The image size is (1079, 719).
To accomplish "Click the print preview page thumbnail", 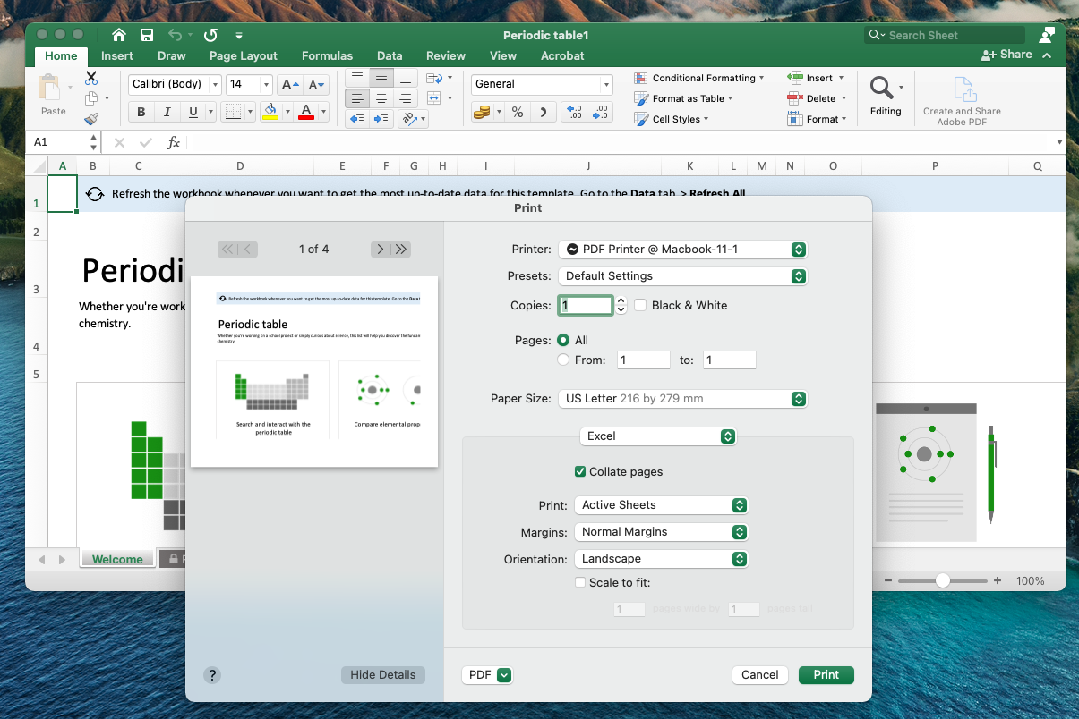I will tap(314, 371).
